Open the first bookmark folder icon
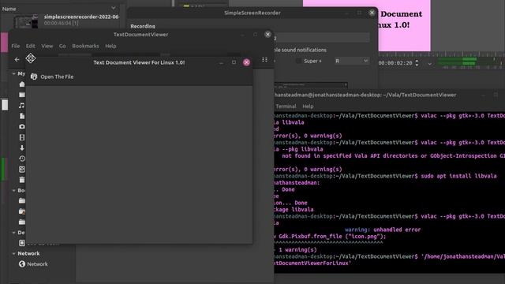 [x=21, y=200]
